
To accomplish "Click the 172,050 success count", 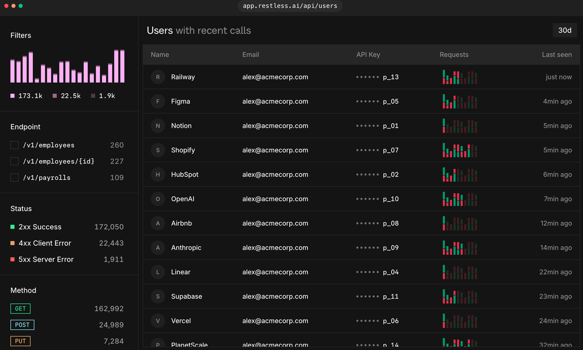I will pyautogui.click(x=109, y=227).
